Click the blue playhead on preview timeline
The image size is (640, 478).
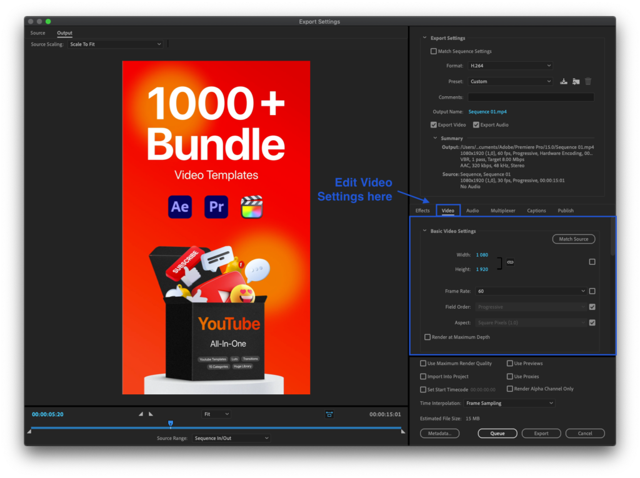(171, 424)
